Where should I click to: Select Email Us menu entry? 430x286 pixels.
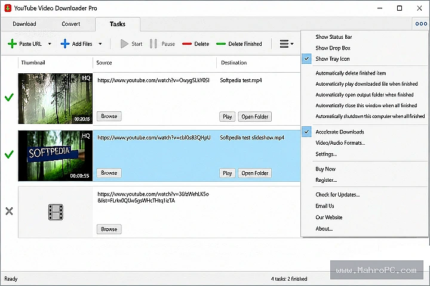point(325,206)
